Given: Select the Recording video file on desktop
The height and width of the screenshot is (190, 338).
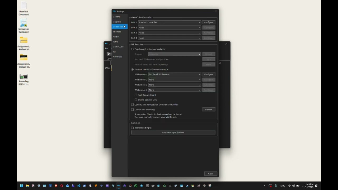Looking at the screenshot, I should (x=24, y=79).
